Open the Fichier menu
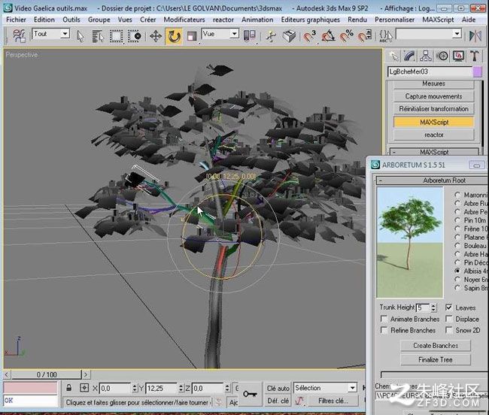The width and height of the screenshot is (489, 415). click(16, 20)
